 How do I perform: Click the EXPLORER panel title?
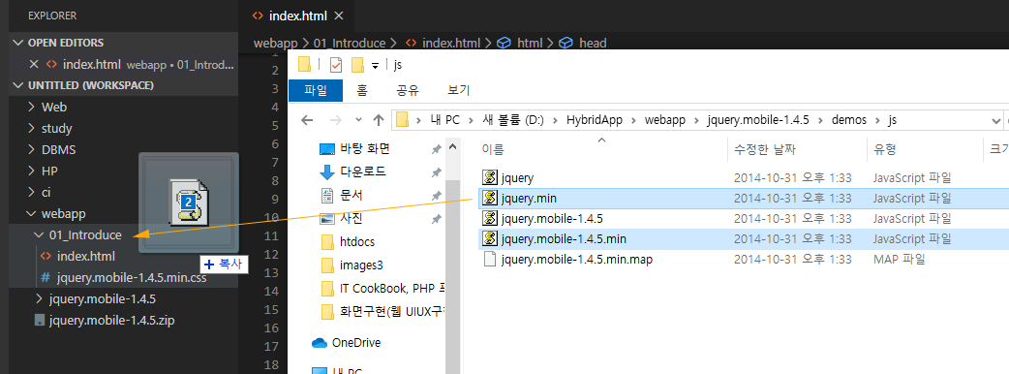[52, 16]
